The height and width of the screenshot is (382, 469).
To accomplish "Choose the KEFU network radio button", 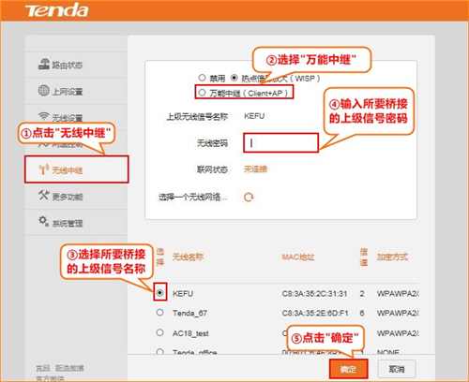I will [160, 293].
